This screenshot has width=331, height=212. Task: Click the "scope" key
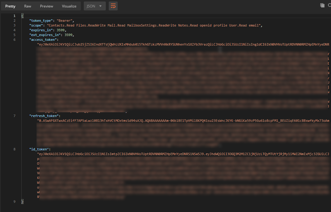[36, 25]
